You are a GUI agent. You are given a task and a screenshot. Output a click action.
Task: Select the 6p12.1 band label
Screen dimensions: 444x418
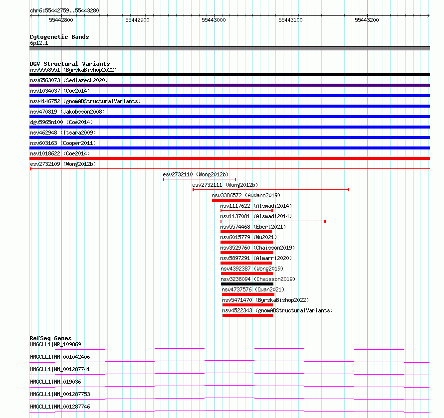click(39, 43)
